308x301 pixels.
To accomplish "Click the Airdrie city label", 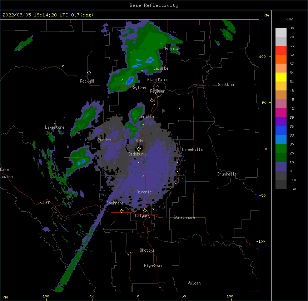I will 144,192.
